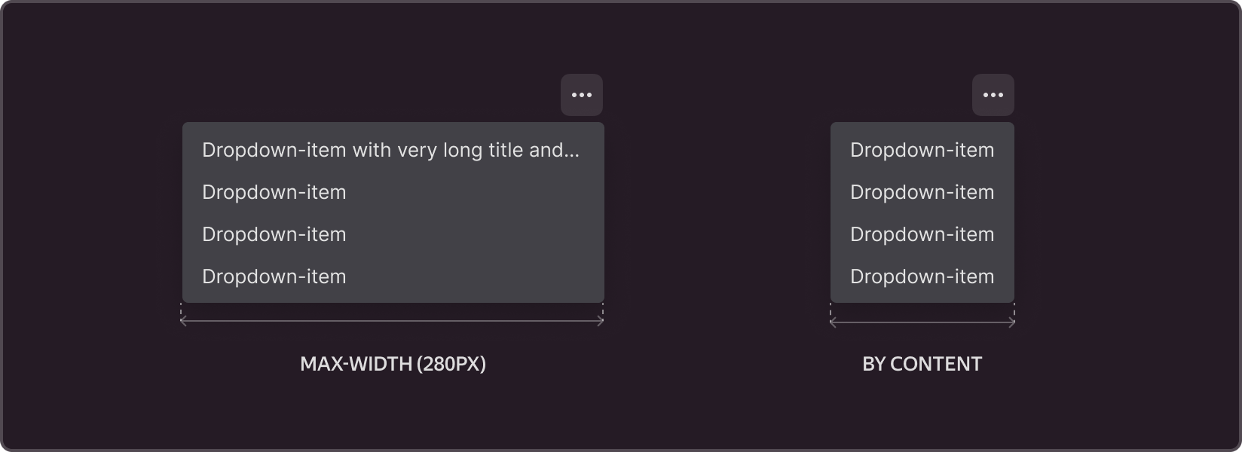Screen dimensions: 1242x452
Task: Select the truncated 'very long title' dropdown item
Action: point(390,150)
